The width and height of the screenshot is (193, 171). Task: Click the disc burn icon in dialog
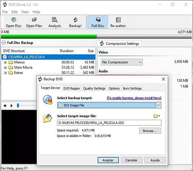tap(48, 100)
